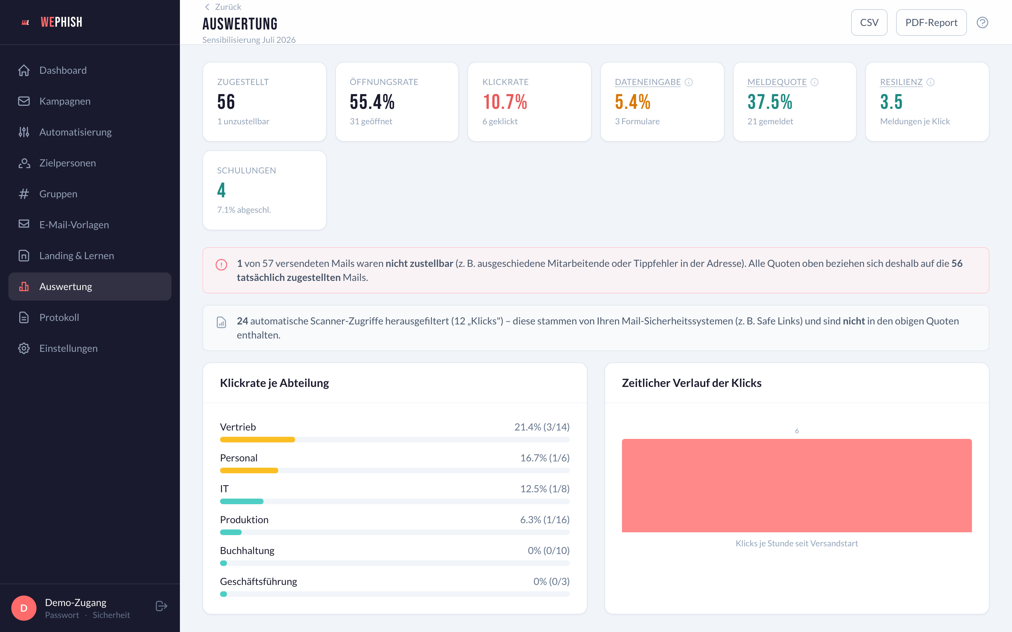Viewport: 1012px width, 632px height.
Task: Open Protokoll in the sidebar
Action: [x=90, y=317]
